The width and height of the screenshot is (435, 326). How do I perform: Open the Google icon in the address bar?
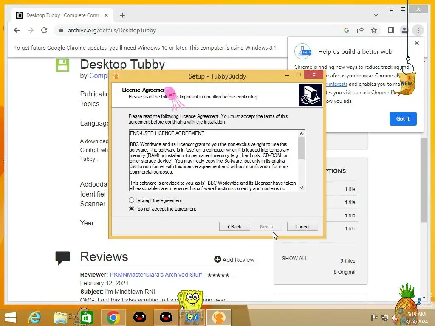[x=347, y=30]
